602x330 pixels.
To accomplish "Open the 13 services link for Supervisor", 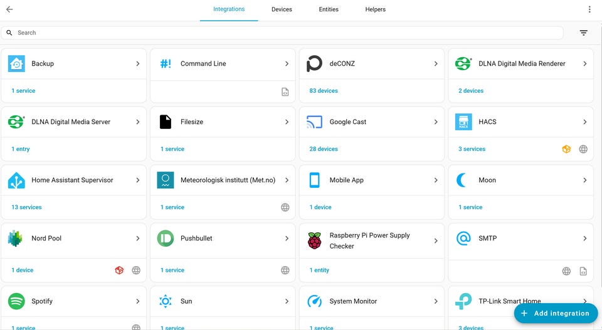I will (26, 207).
